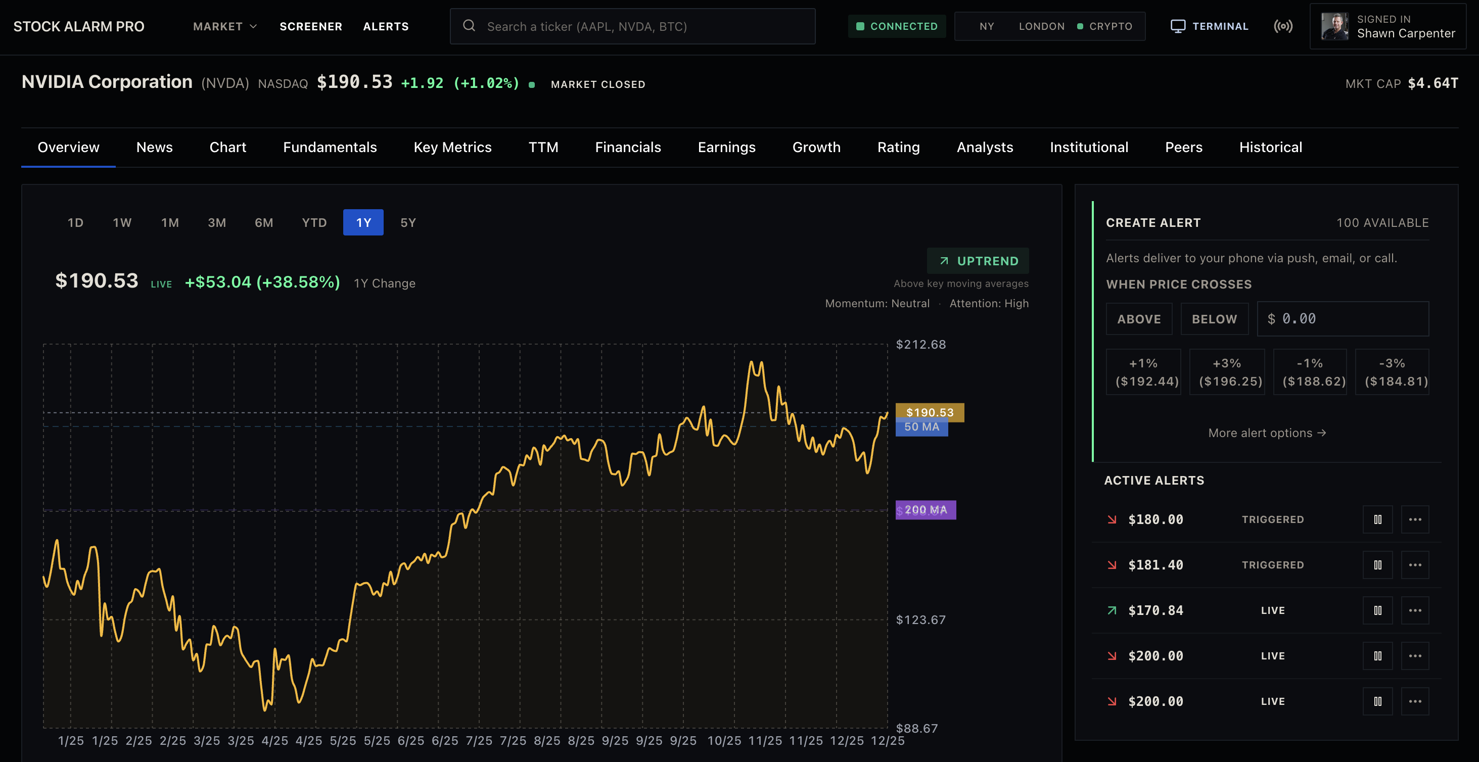Viewport: 1479px width, 762px height.
Task: Open the SCREENER page link
Action: tap(311, 26)
